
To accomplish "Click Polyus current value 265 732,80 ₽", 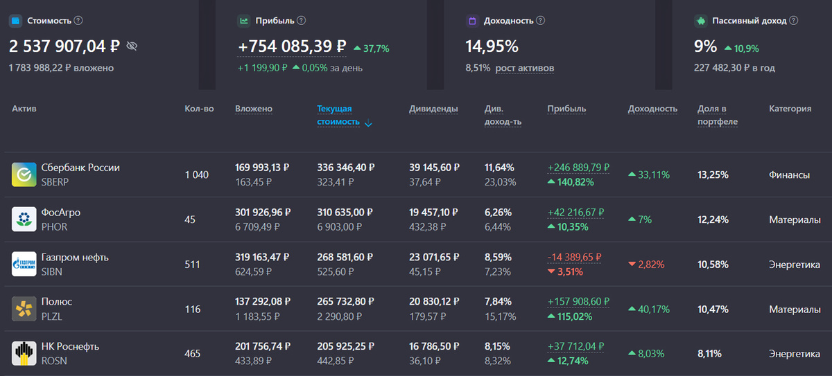I will coord(346,301).
